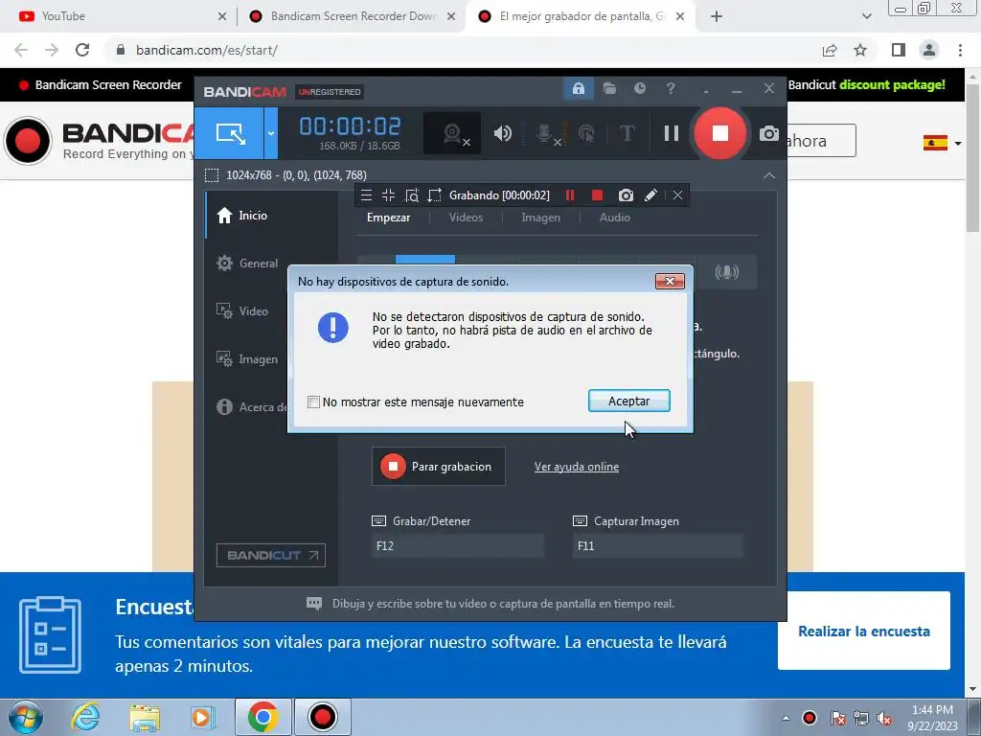Click the Grabar/Detener F12 hotkey field
This screenshot has width=981, height=736.
(x=458, y=545)
